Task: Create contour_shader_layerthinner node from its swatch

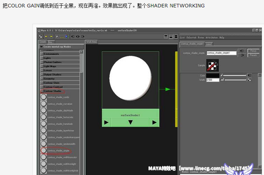Action: (44, 131)
